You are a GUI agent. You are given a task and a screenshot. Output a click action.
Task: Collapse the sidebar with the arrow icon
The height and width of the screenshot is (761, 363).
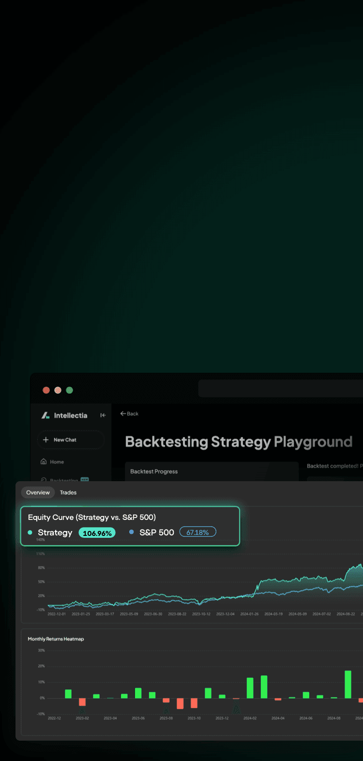pos(103,415)
